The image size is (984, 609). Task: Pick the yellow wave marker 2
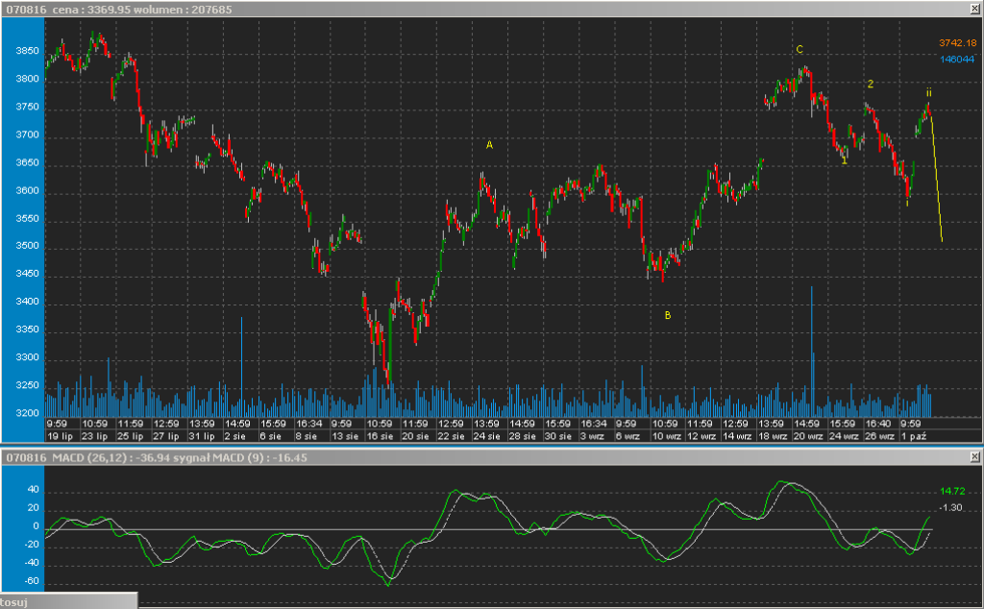point(871,85)
